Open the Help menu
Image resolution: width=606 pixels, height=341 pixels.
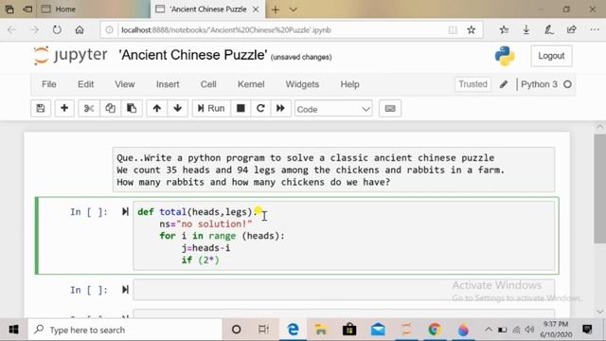(349, 84)
